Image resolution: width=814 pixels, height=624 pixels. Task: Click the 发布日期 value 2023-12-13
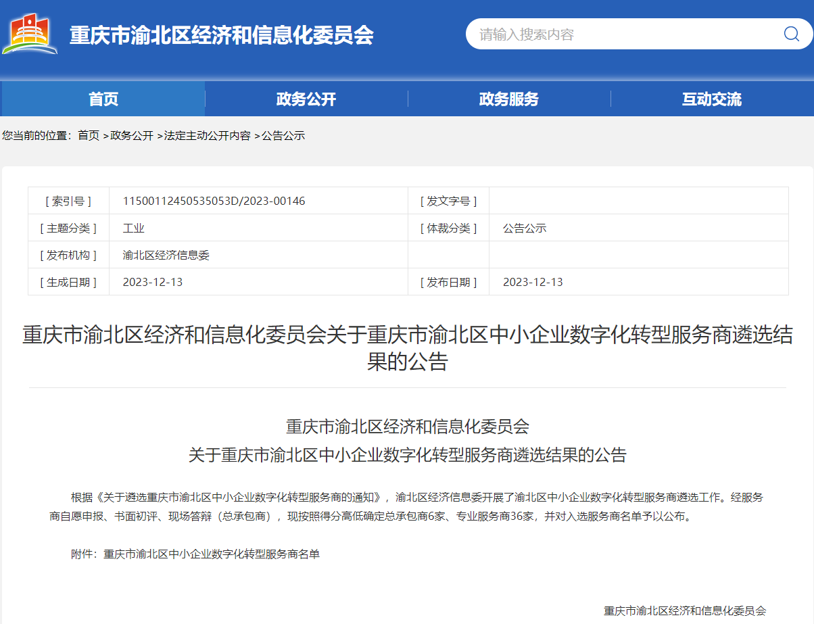click(x=533, y=282)
